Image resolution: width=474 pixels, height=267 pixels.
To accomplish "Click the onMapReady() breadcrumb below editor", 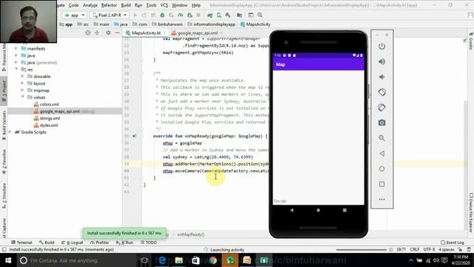I will 191,234.
